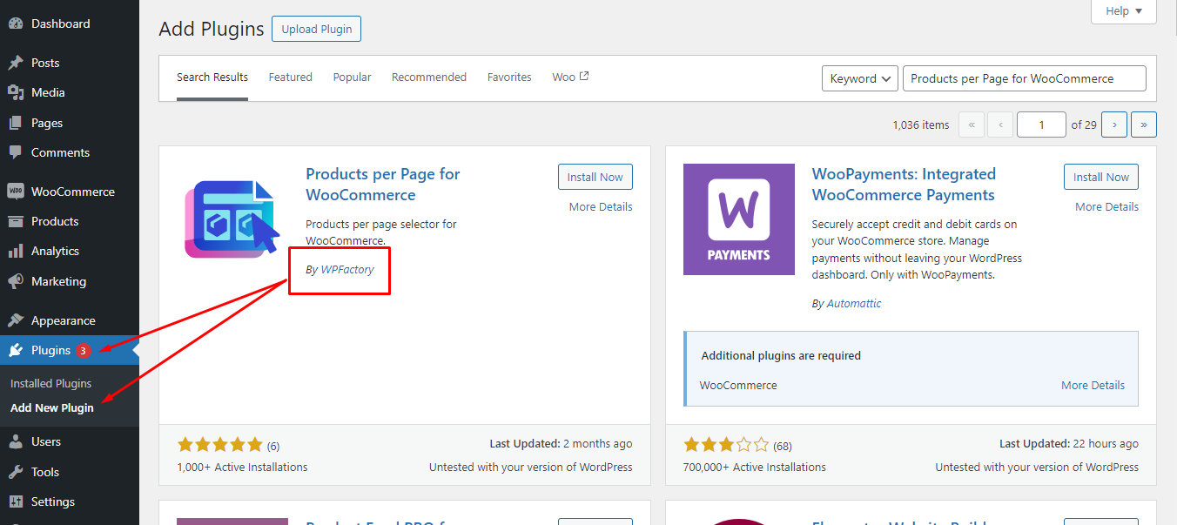
Task: Click the Settings sliders icon
Action: (x=16, y=501)
